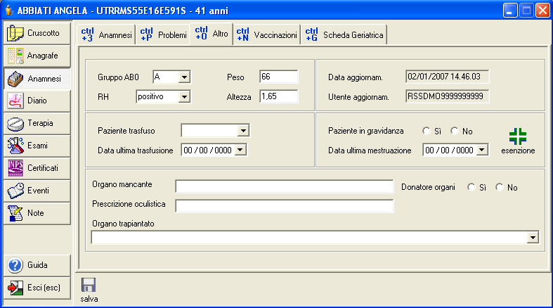This screenshot has height=308, width=553.
Task: Select Sì for Paziente in gravidanza
Action: point(427,131)
